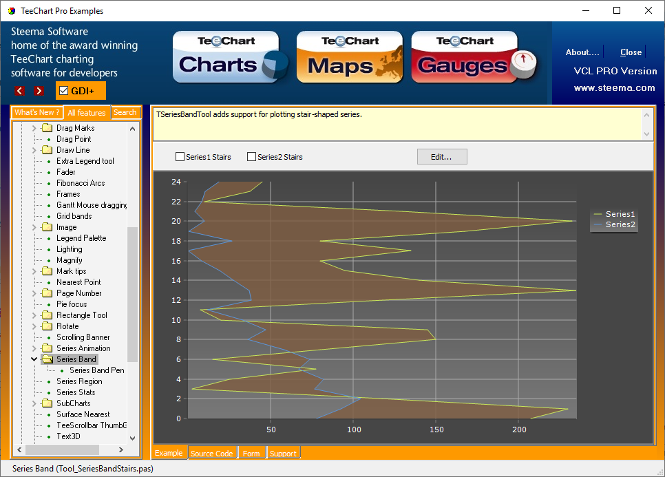Expand the Page Number tree node

pyautogui.click(x=34, y=293)
